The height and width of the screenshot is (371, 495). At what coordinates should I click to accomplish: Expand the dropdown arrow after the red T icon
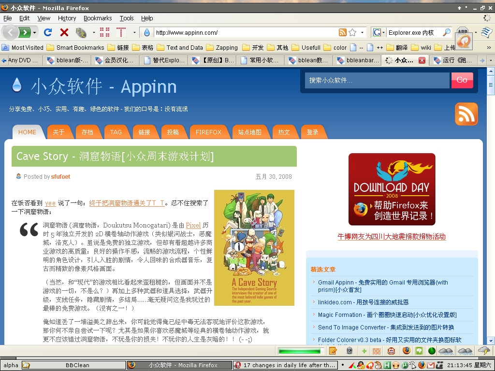click(x=134, y=32)
